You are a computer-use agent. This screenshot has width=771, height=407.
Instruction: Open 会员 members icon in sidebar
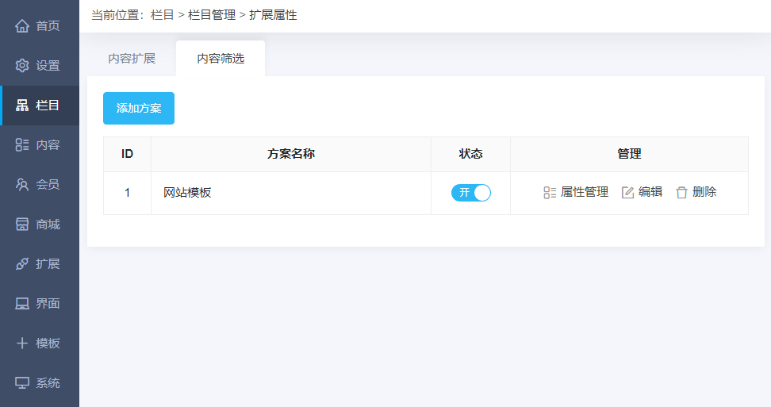(x=22, y=185)
